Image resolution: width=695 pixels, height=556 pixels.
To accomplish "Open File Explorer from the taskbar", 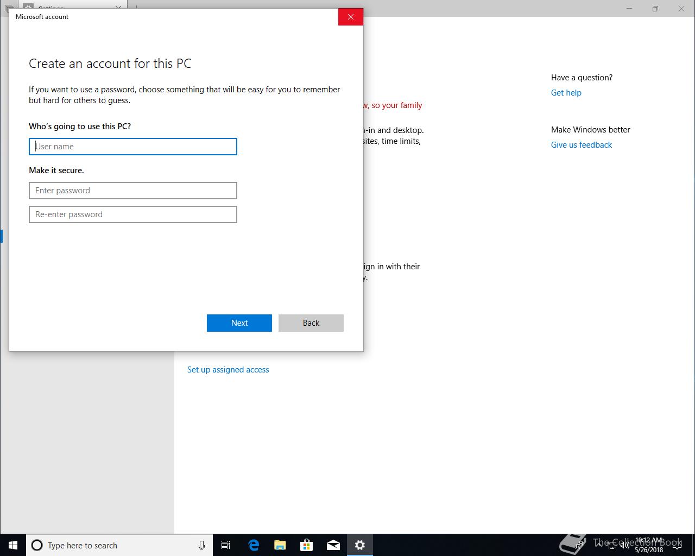I will coord(280,545).
